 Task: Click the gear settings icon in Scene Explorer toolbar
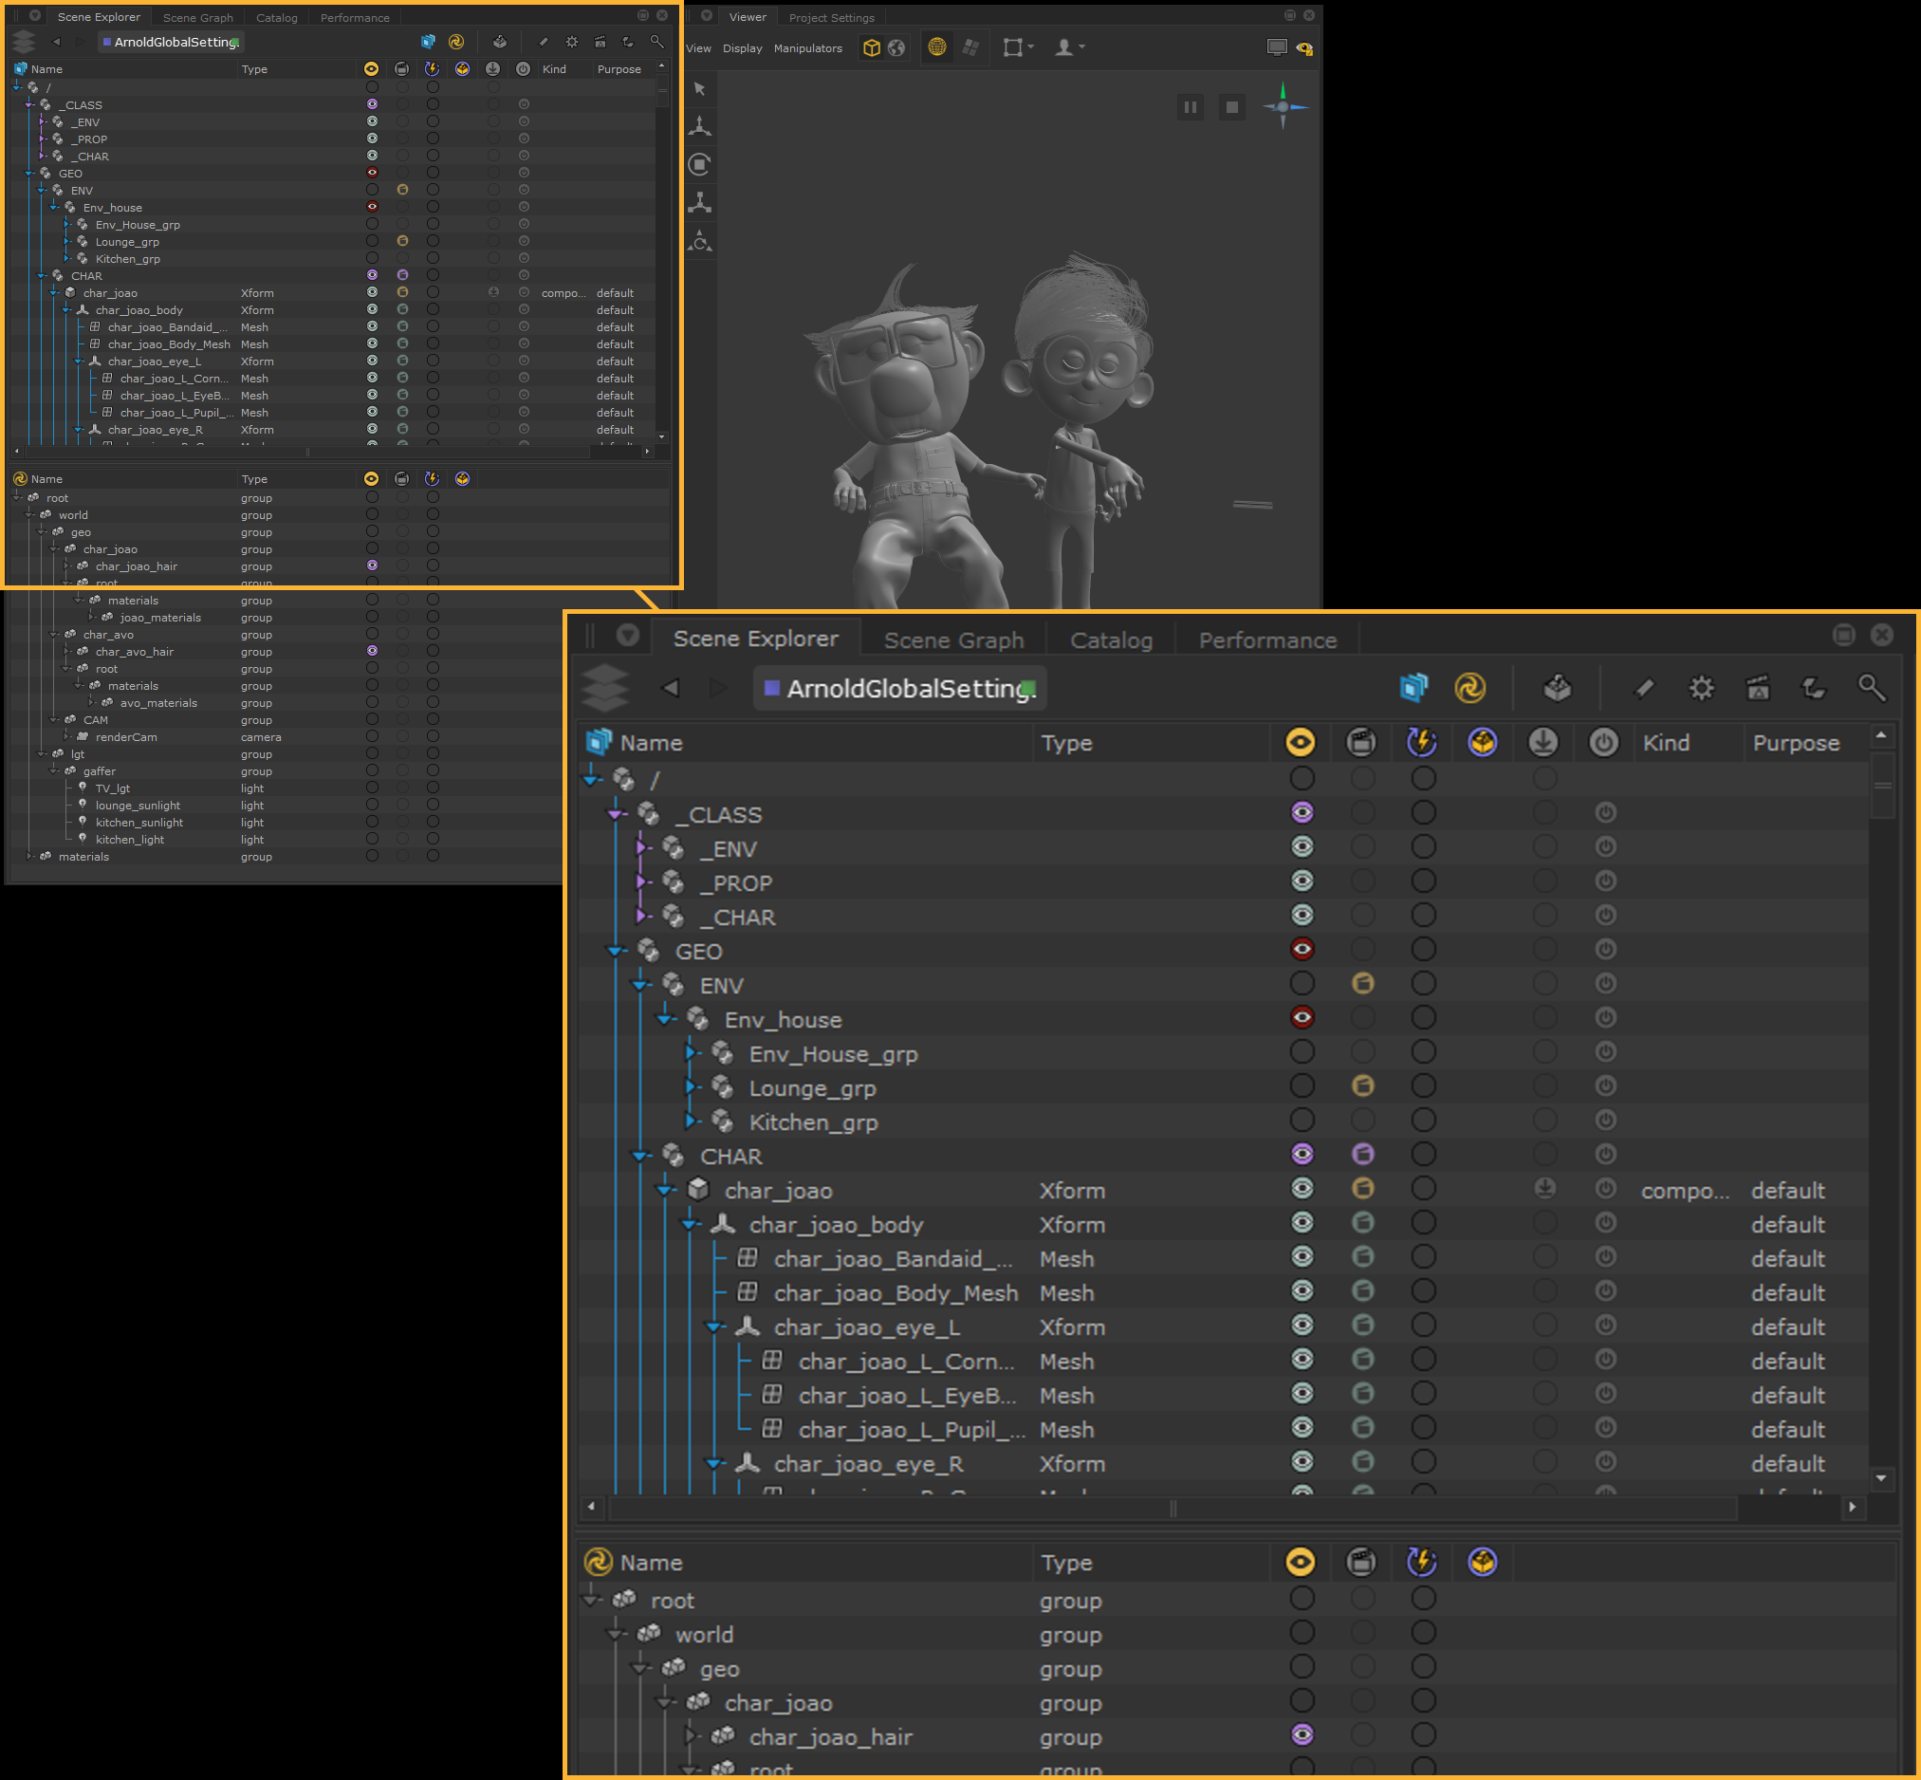(572, 42)
